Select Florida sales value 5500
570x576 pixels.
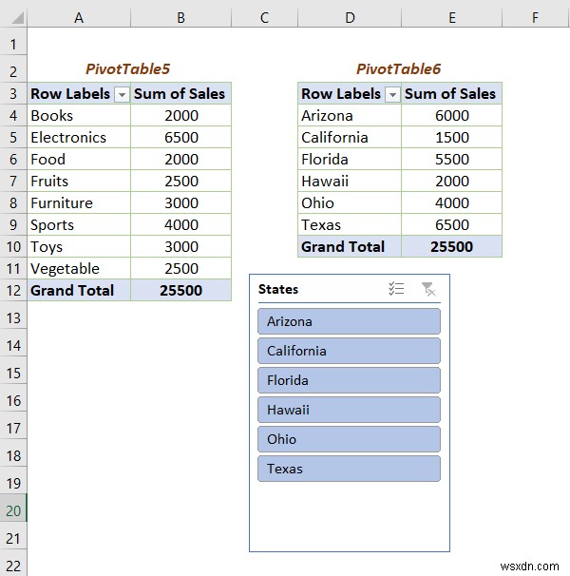452,159
